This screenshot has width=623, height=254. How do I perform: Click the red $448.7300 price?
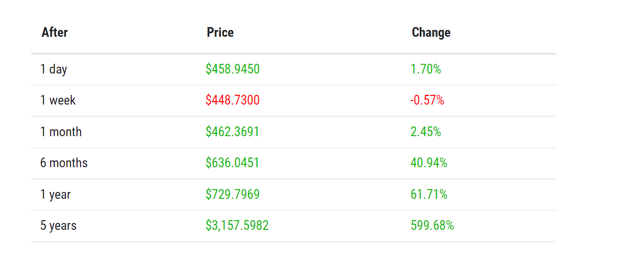[x=233, y=101]
